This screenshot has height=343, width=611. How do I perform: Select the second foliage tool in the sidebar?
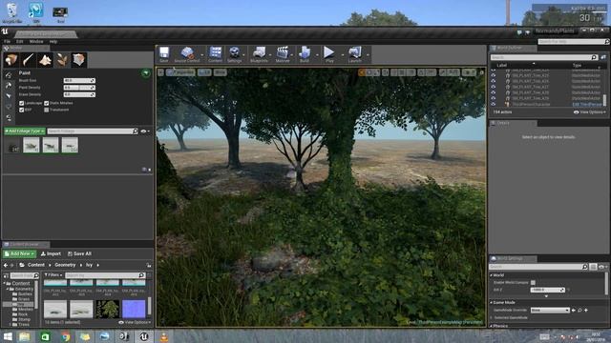point(9,86)
